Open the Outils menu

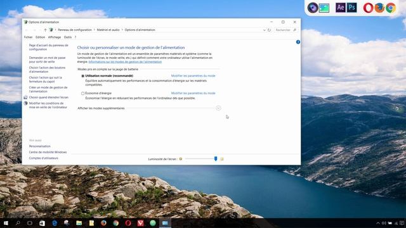point(68,37)
